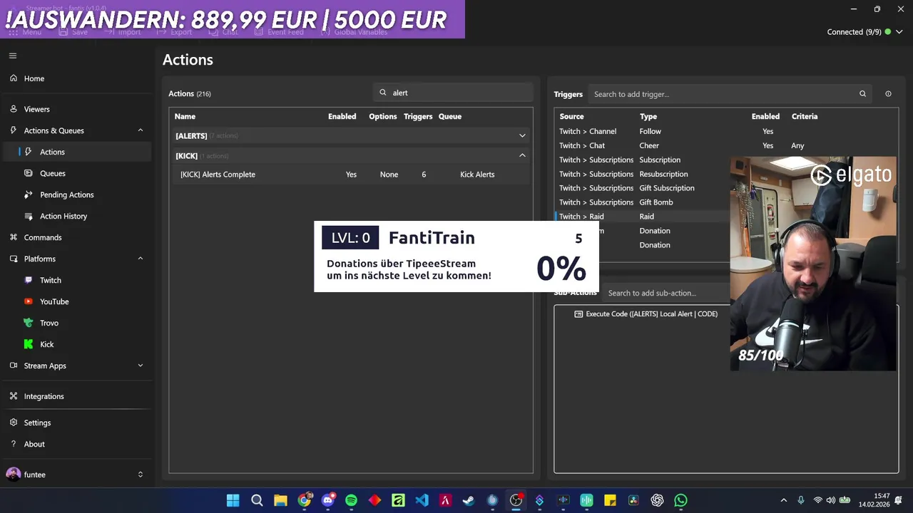Click 'Yes' enabled value of Kick Alerts Complete
Image resolution: width=913 pixels, height=513 pixels.
tap(351, 175)
